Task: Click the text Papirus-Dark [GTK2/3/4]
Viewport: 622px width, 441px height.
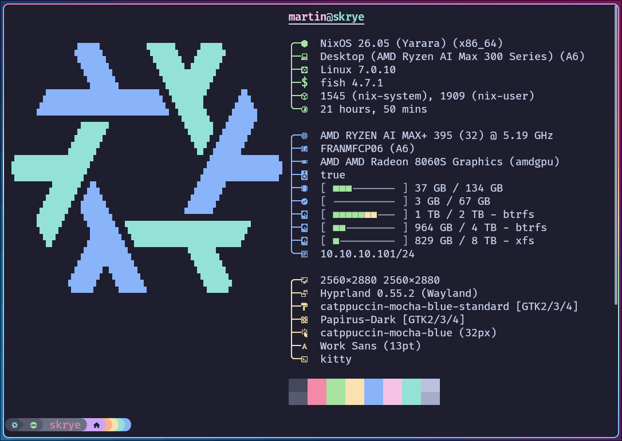Action: (x=392, y=320)
